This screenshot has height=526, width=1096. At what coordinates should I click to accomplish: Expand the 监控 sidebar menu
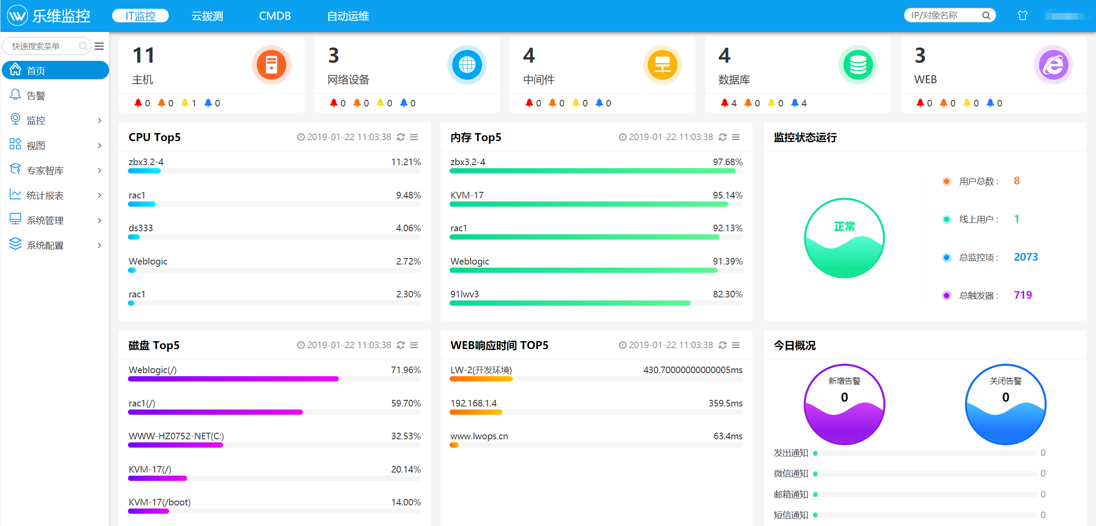click(55, 120)
